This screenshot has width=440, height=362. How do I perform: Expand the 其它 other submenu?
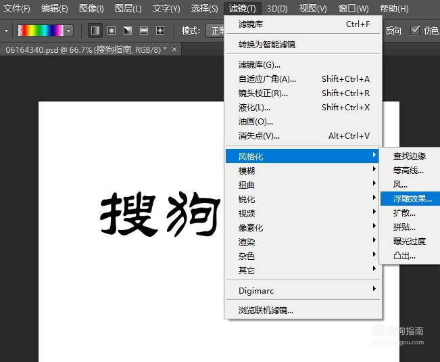(303, 270)
